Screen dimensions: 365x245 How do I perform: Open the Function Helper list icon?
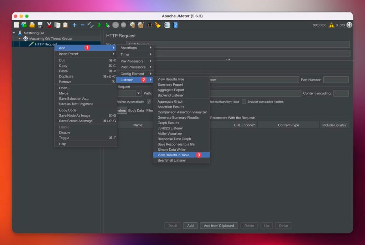[x=167, y=25]
